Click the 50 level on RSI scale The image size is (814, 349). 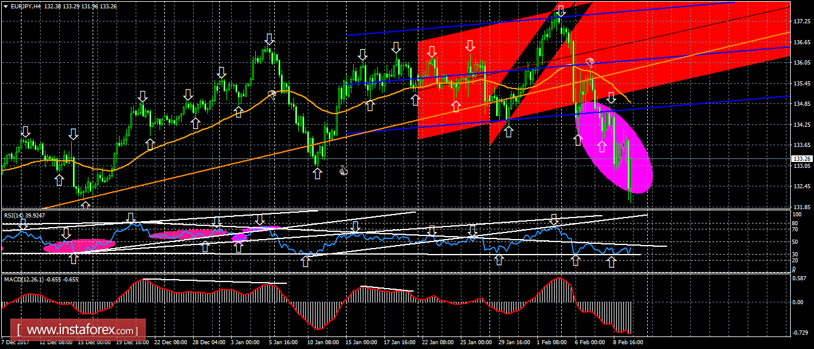[x=796, y=242]
